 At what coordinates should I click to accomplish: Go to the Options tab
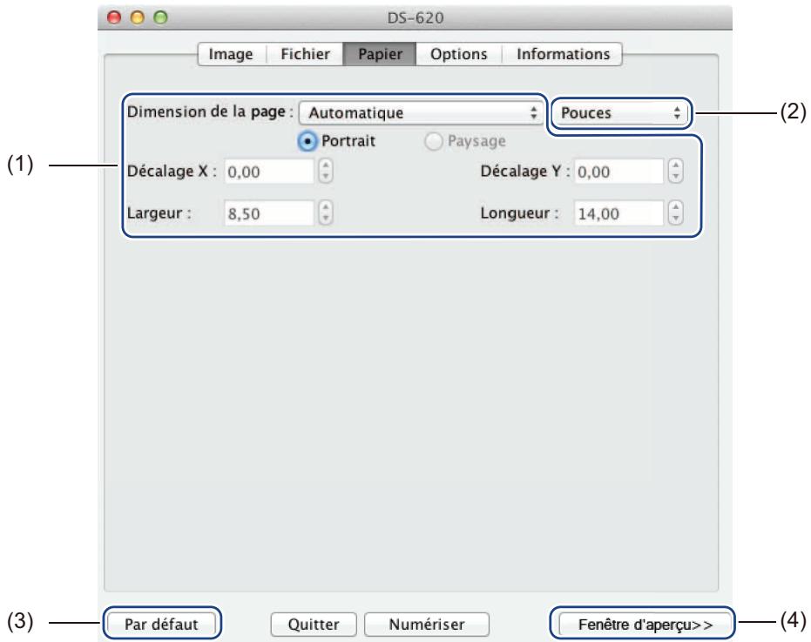tap(459, 54)
